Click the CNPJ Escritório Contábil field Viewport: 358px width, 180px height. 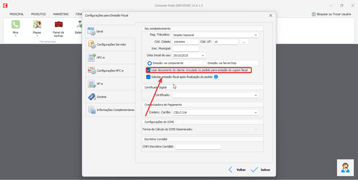tap(198, 147)
